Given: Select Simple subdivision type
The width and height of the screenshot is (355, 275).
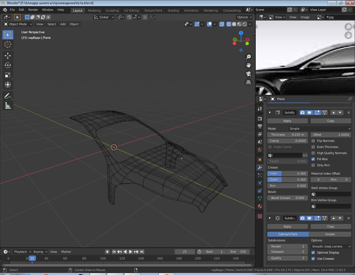Looking at the screenshot, I should [330, 234].
